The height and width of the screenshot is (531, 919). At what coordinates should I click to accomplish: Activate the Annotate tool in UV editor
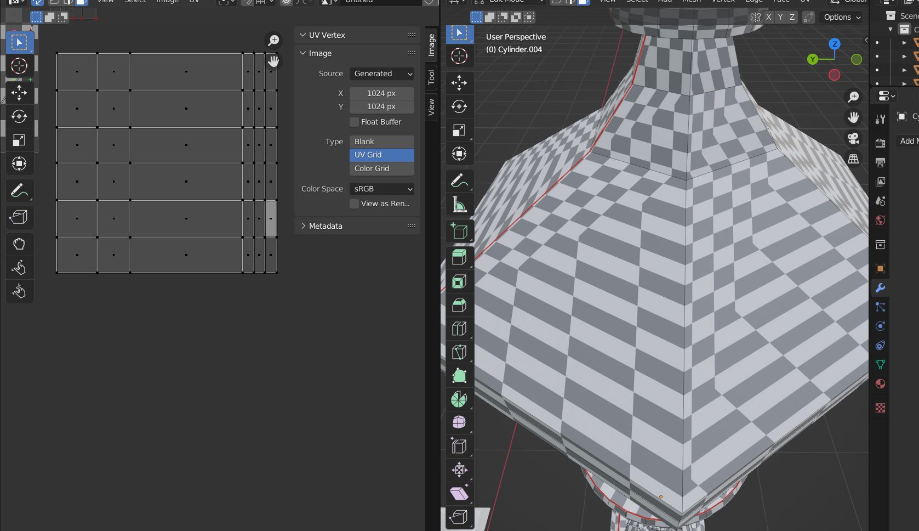[x=19, y=190]
